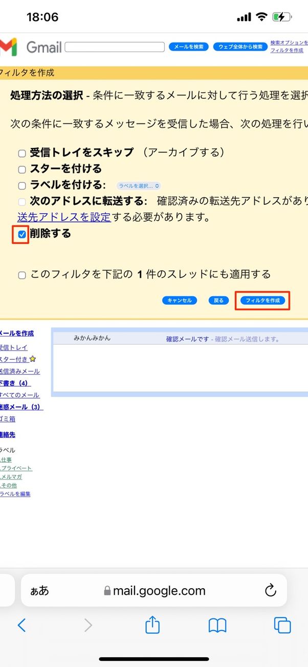Open 下書き (4) folder

tap(15, 383)
